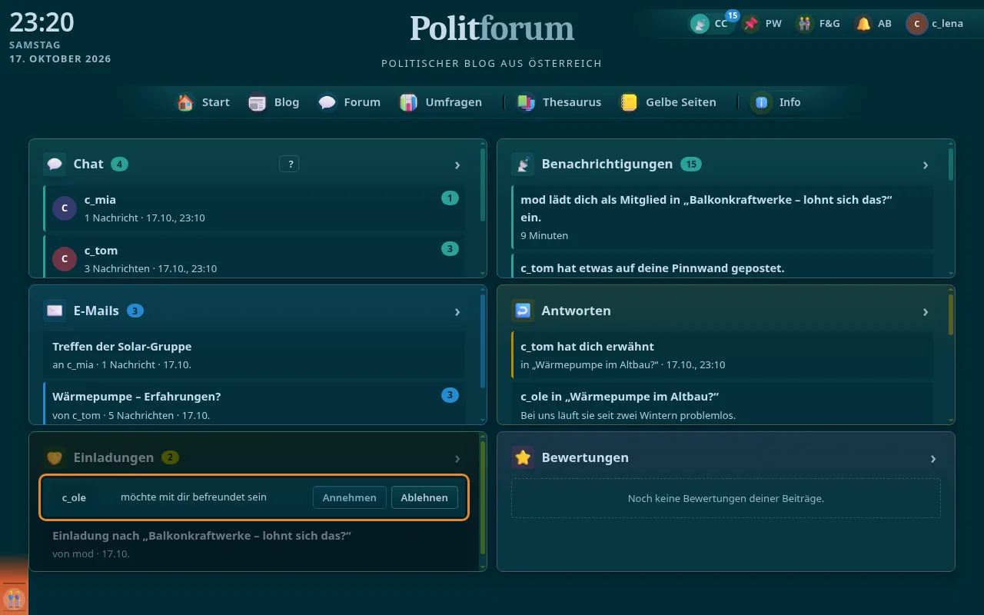Image resolution: width=984 pixels, height=615 pixels.
Task: Accept c_ole's friend request with Annehmen
Action: (x=349, y=497)
